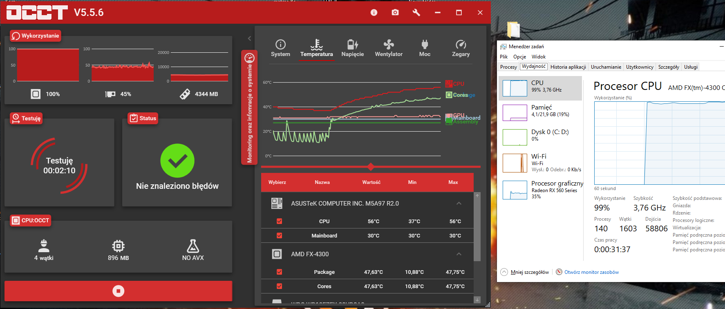Uncheck the CPU sensor checkbox
The width and height of the screenshot is (725, 309).
(280, 221)
